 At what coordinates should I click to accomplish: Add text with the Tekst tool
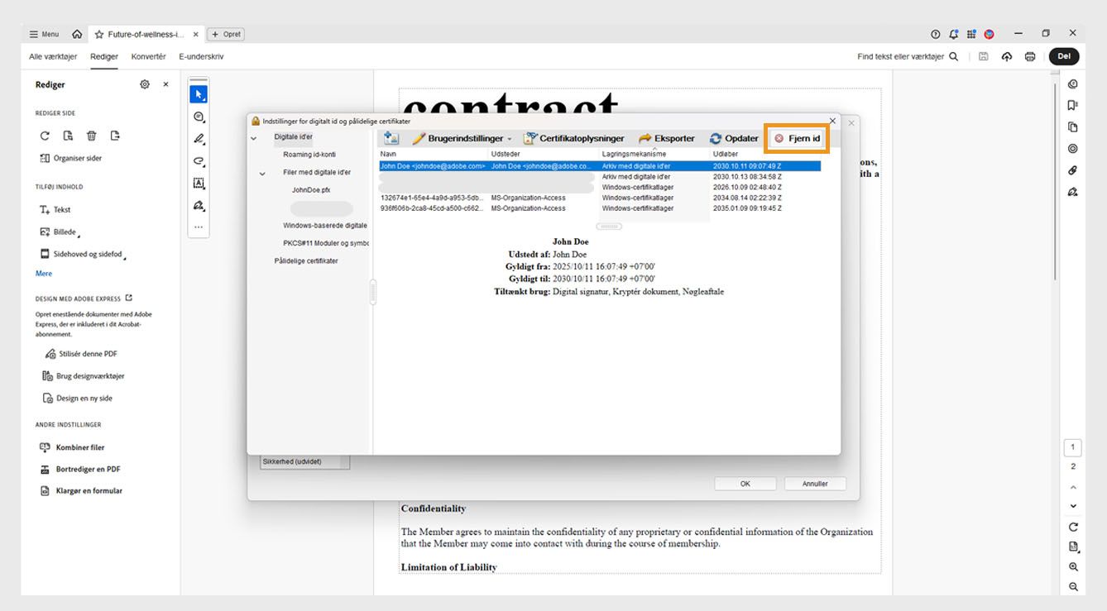tap(55, 210)
